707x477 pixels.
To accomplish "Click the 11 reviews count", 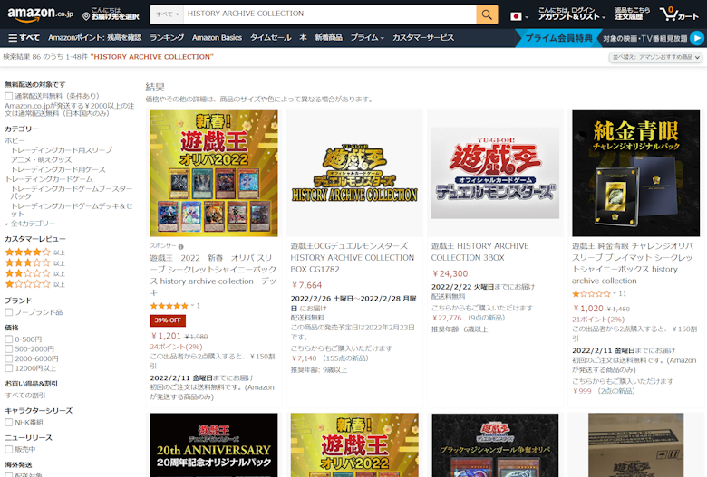I will point(622,293).
